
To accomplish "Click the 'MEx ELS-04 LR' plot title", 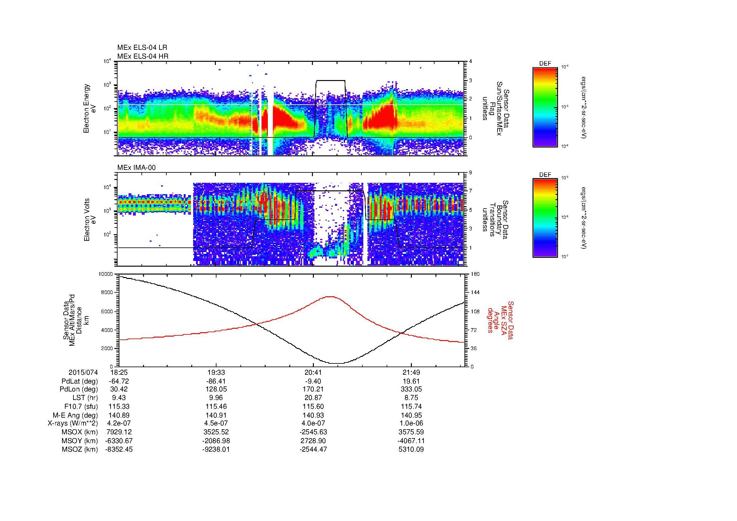I will [142, 48].
